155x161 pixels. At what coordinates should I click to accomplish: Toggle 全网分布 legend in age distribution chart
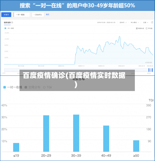32,87
